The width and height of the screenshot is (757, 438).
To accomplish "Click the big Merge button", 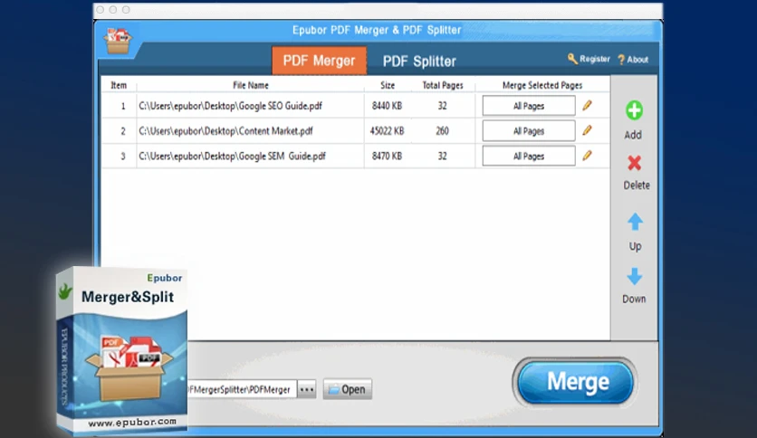I will (x=575, y=382).
